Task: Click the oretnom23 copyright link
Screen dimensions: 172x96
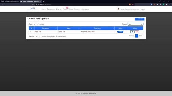Action: tap(92, 93)
